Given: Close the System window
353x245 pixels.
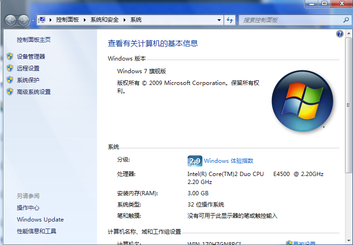Looking at the screenshot, I should (x=342, y=4).
